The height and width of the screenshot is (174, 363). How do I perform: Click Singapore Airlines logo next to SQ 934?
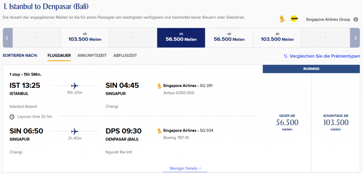click(x=160, y=131)
